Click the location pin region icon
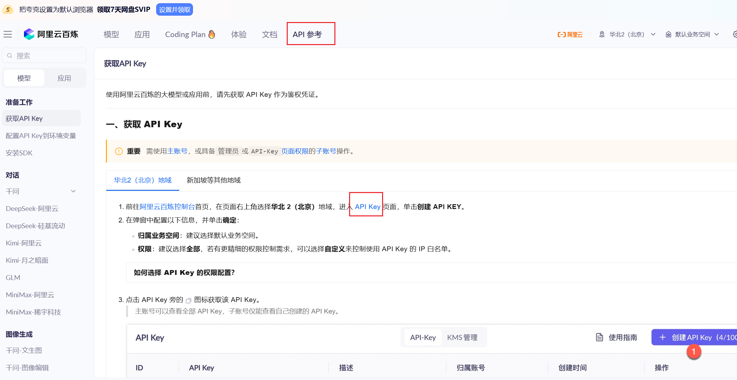737x380 pixels. click(x=602, y=34)
